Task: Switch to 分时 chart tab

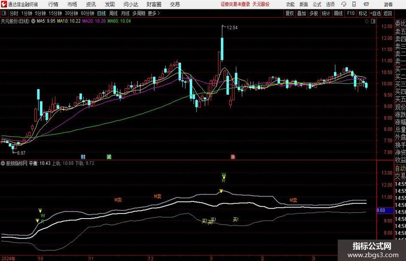Action: pos(14,13)
